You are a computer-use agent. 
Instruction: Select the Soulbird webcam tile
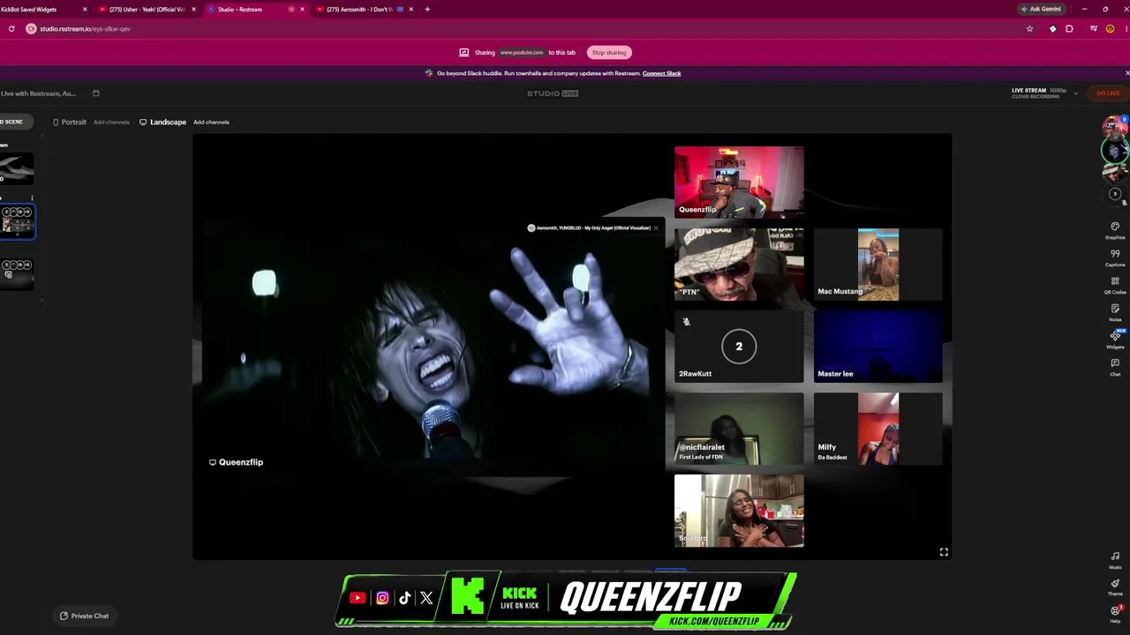pos(739,511)
